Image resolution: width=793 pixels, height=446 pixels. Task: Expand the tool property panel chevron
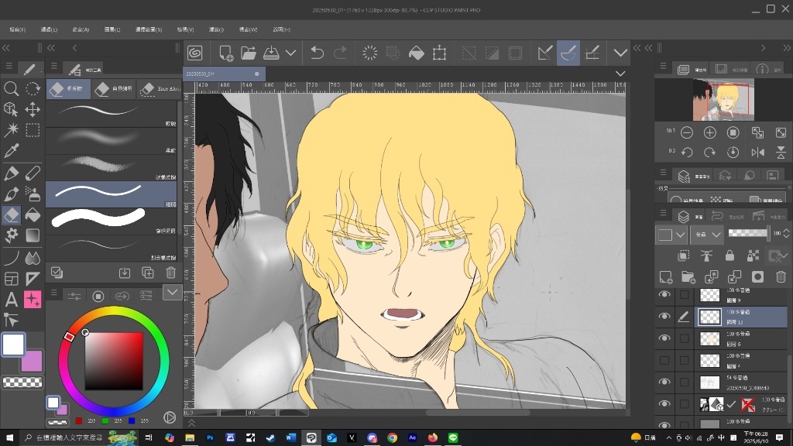click(172, 292)
